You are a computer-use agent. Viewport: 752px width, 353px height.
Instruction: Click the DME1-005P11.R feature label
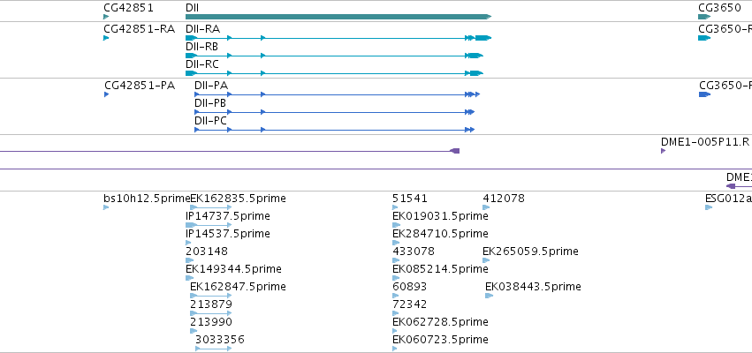click(x=705, y=142)
